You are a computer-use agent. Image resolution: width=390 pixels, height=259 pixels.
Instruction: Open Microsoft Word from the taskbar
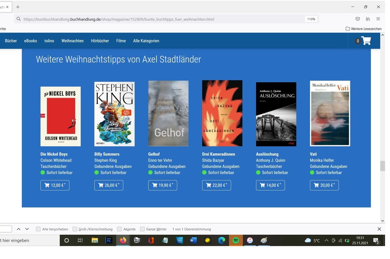pos(193,240)
